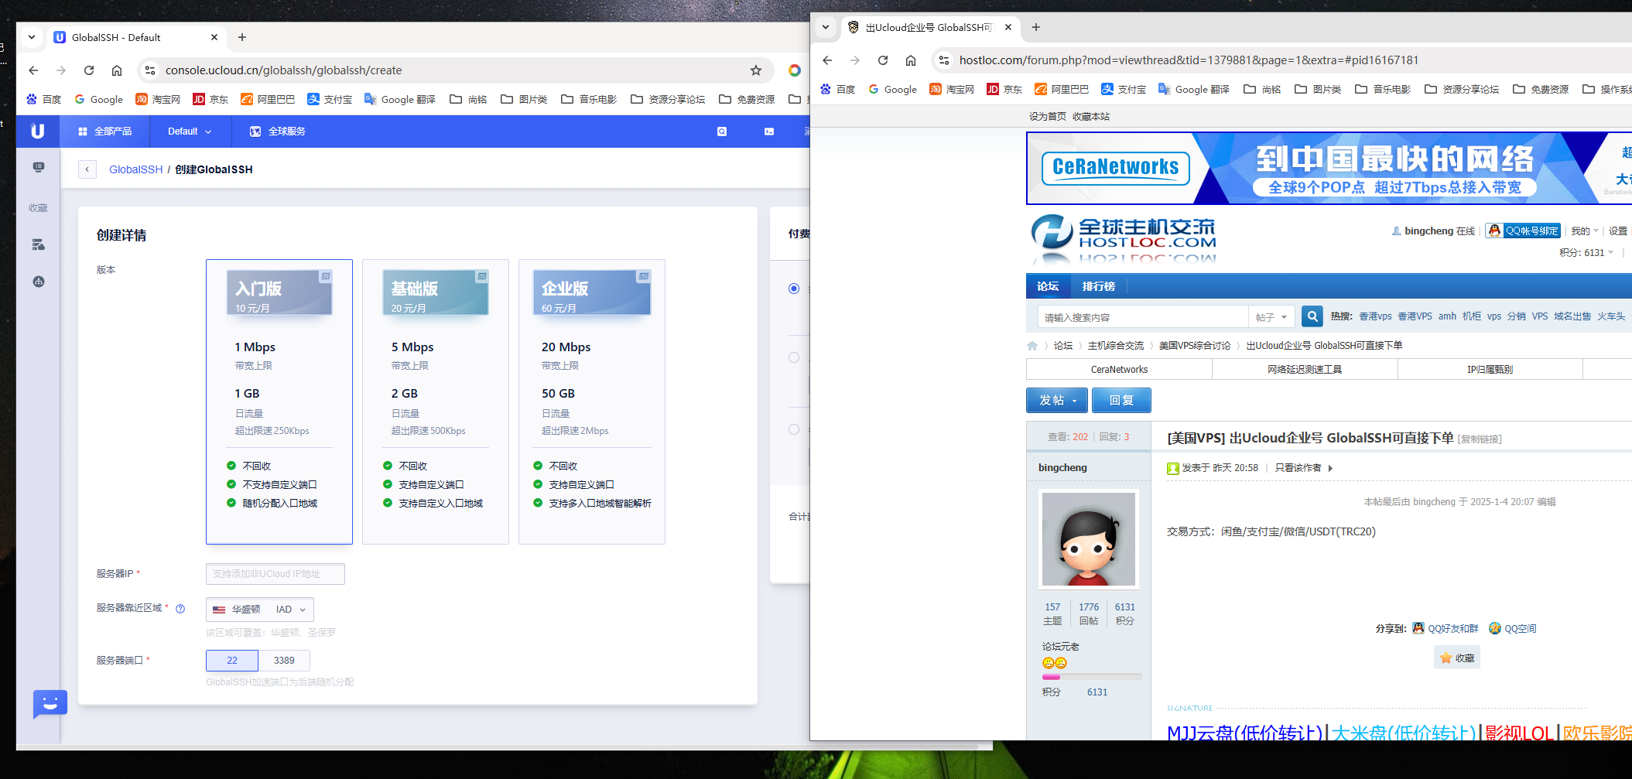Click the hostloc address bar URL
This screenshot has width=1632, height=779.
tap(1189, 60)
